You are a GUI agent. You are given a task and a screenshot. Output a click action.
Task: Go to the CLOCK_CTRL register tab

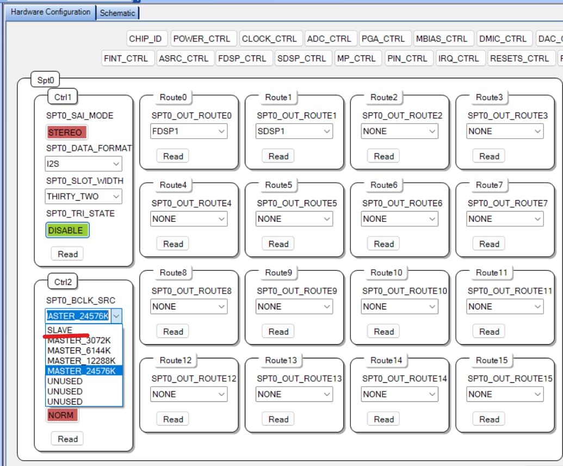[x=269, y=39]
